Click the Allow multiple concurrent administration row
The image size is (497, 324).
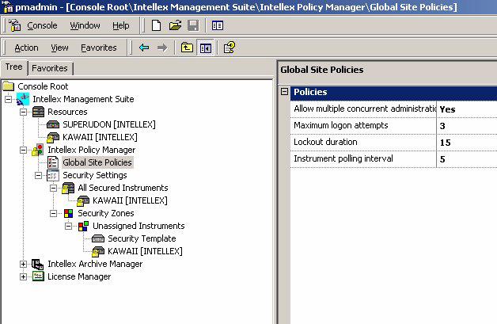pyautogui.click(x=393, y=109)
